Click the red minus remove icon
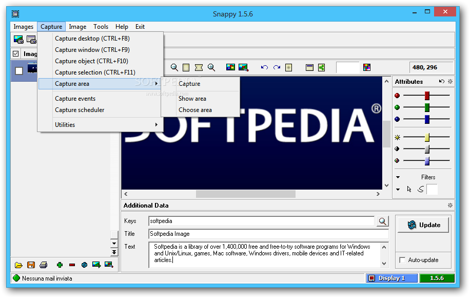Screen dimensions: 470x298 pos(72,265)
